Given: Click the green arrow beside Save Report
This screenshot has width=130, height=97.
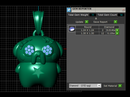Looking at the screenshot, I should pyautogui.click(x=116, y=22).
